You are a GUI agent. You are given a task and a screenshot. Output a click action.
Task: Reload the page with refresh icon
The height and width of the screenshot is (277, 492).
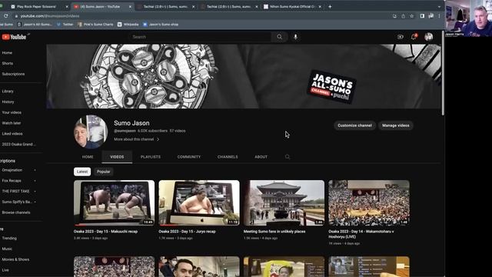pyautogui.click(x=5, y=15)
